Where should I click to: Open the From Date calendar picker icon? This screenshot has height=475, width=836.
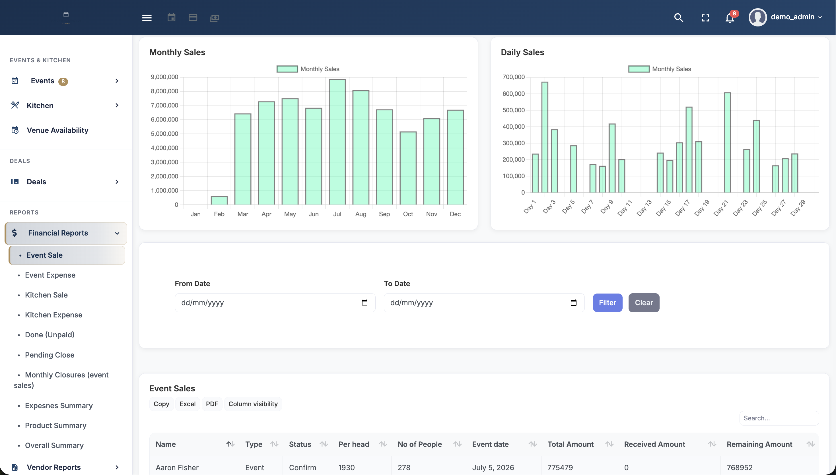[365, 302]
